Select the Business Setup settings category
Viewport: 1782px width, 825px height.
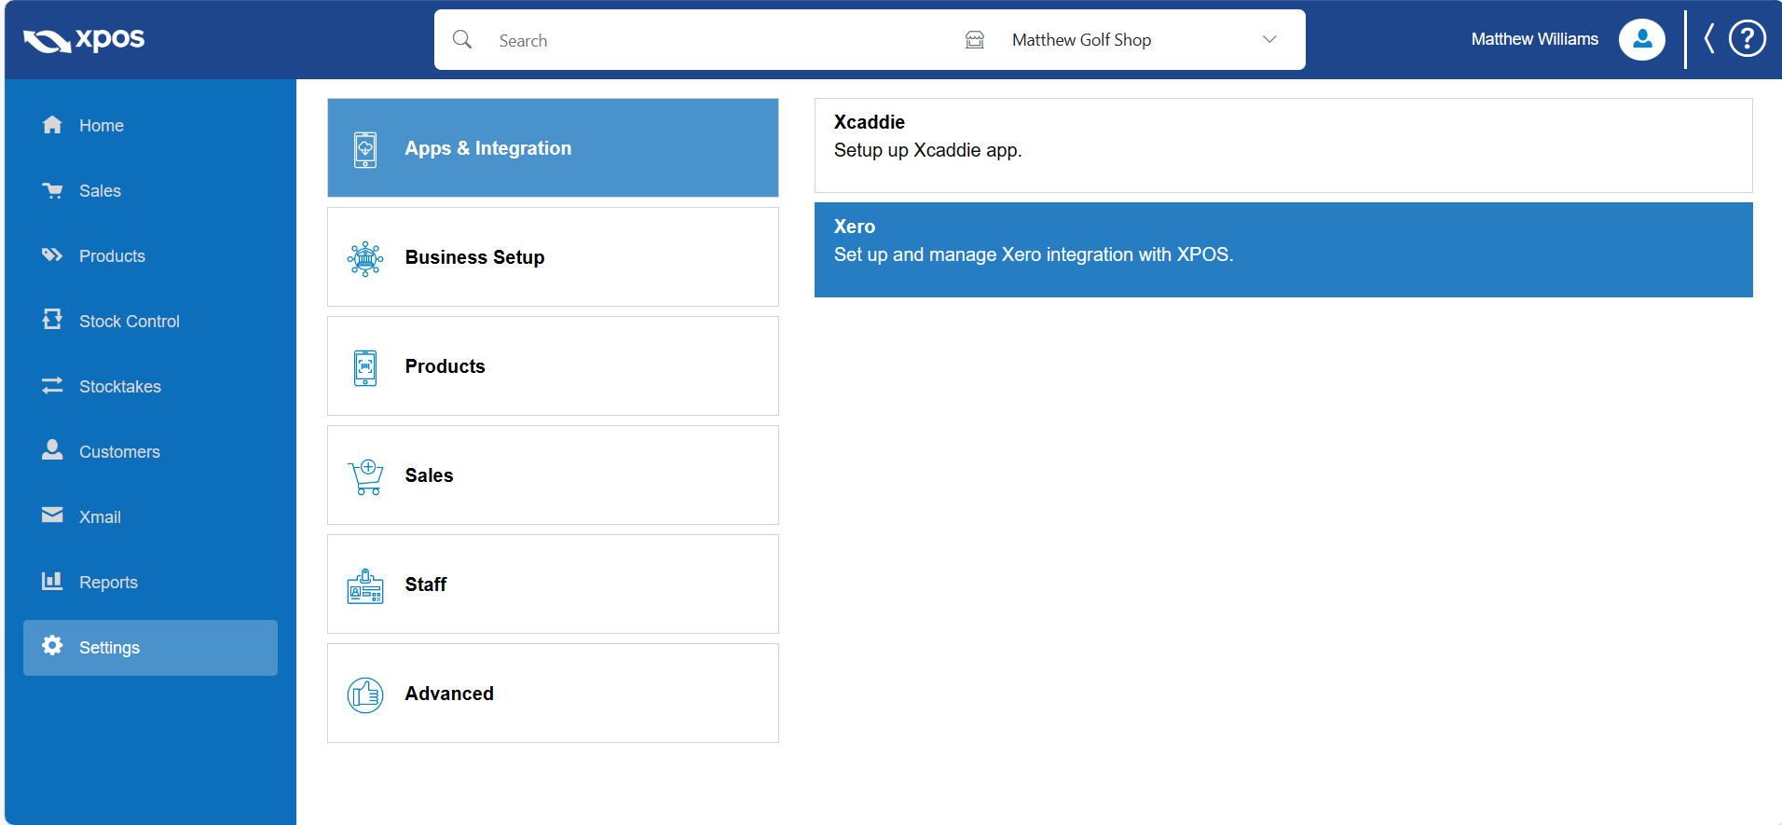tap(553, 256)
